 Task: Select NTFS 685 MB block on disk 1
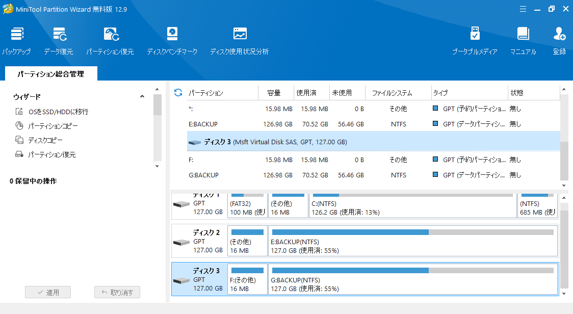537,206
